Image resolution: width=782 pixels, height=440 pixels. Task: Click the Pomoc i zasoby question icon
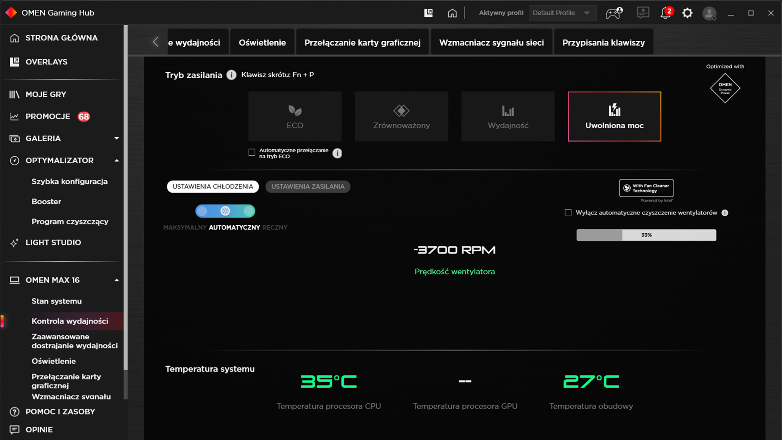coord(14,412)
